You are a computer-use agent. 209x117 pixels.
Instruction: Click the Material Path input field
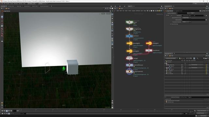point(194,20)
